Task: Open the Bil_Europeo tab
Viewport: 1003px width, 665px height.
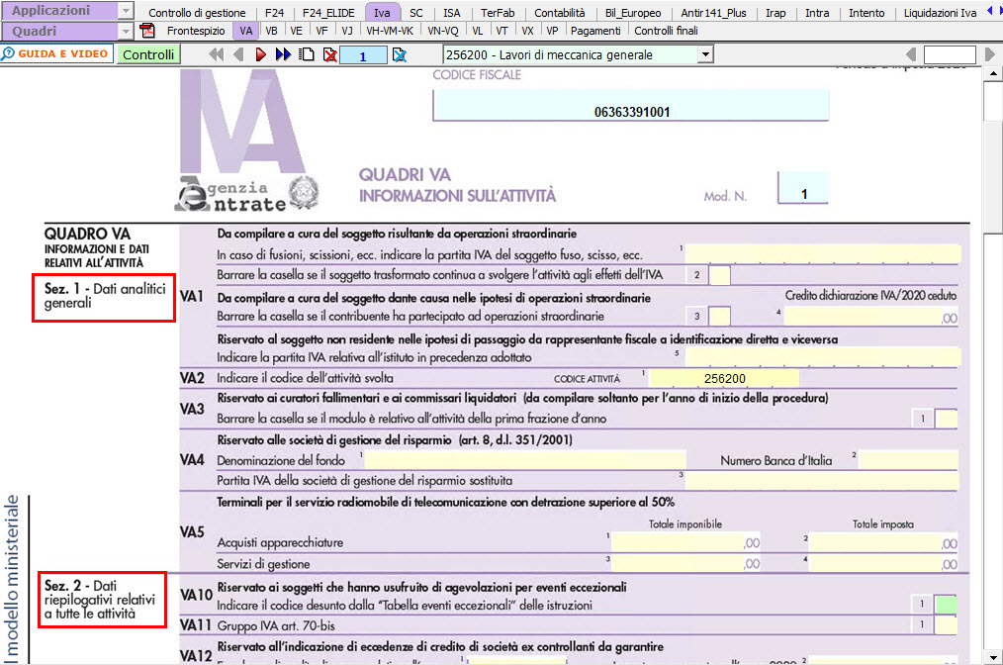Action: 633,13
